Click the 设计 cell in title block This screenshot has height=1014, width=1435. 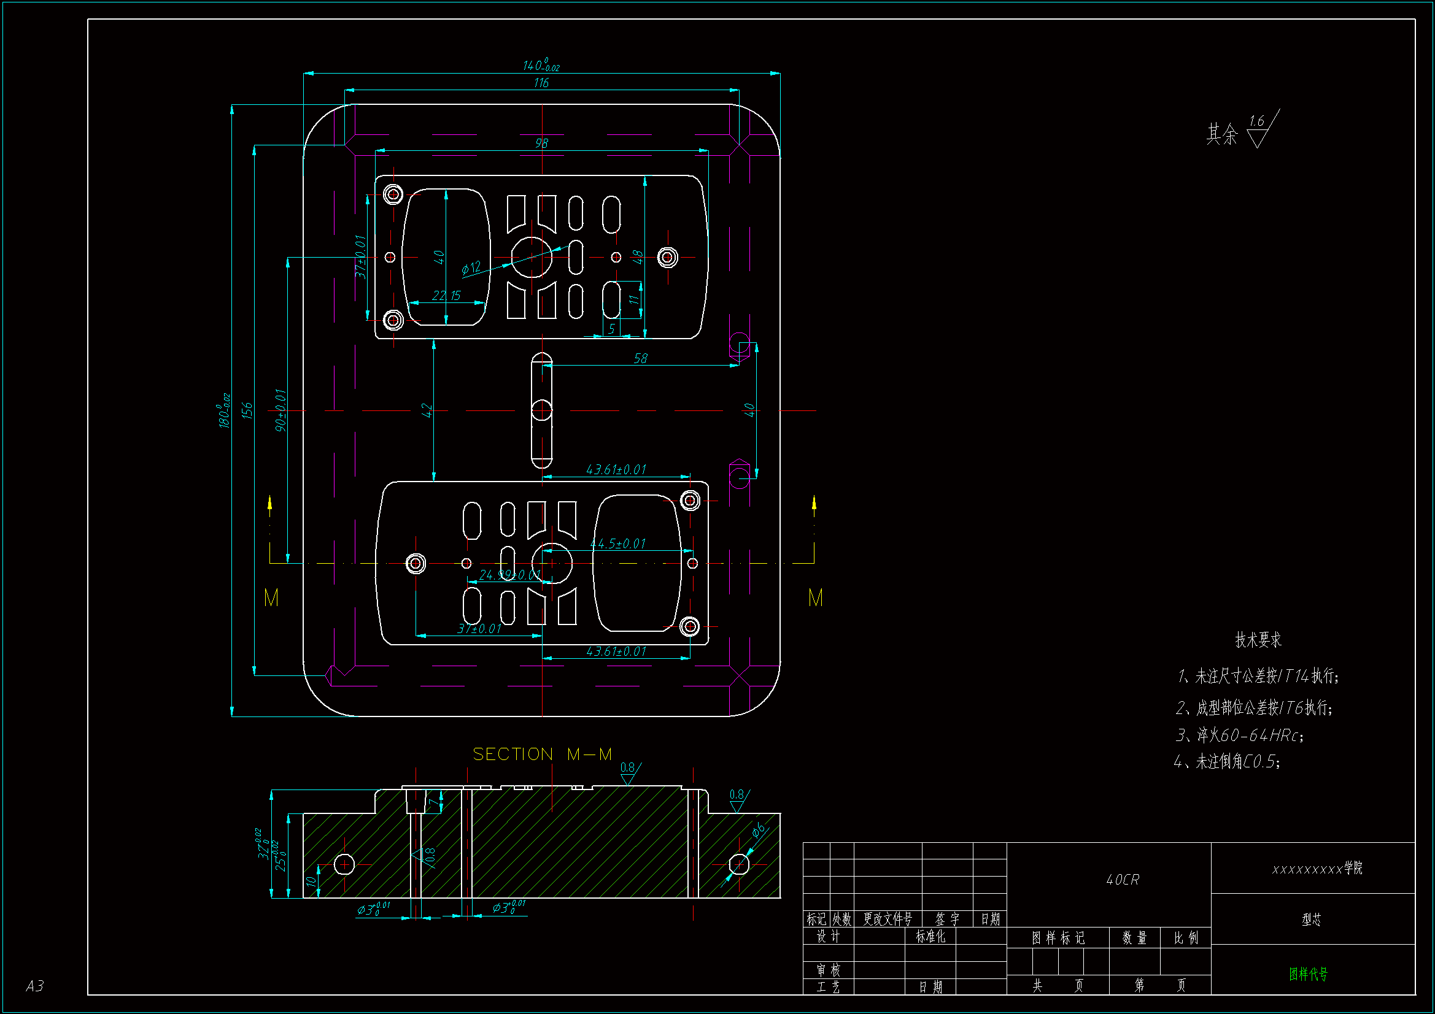(828, 936)
